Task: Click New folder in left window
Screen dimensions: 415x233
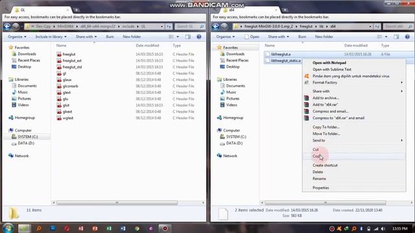Action: point(132,37)
